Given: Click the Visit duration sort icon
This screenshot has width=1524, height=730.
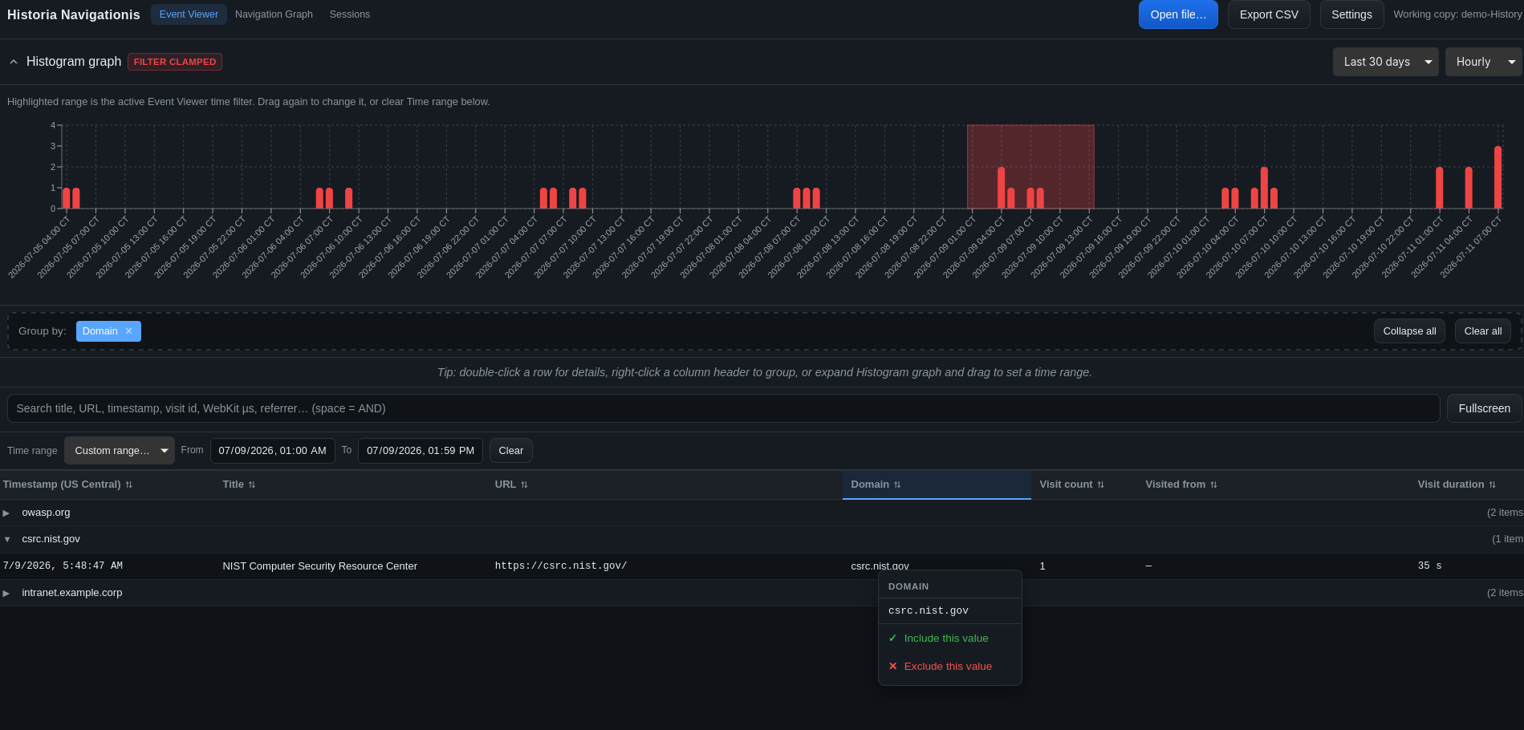Looking at the screenshot, I should pyautogui.click(x=1492, y=485).
